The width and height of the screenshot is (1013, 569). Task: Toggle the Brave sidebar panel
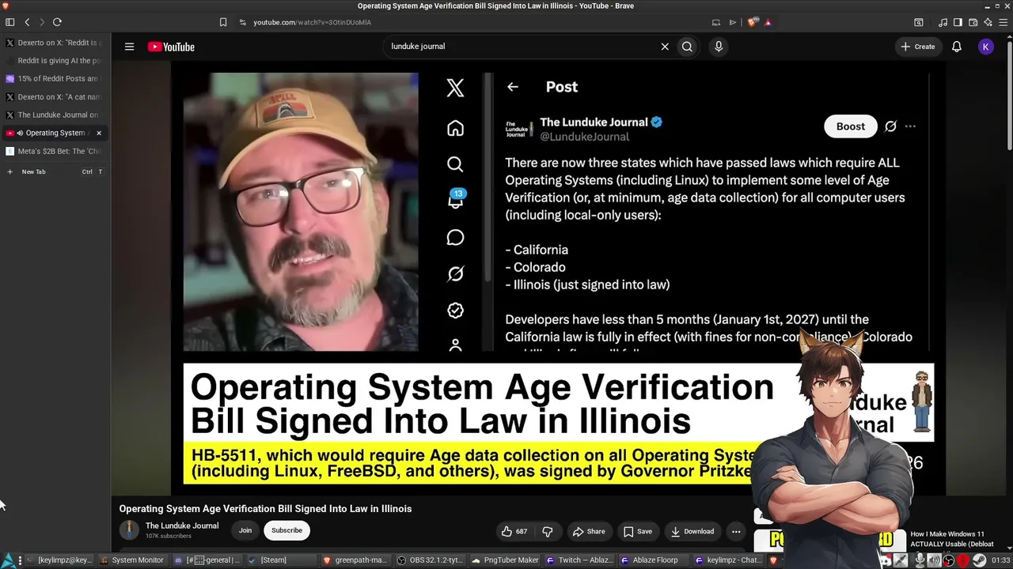958,22
